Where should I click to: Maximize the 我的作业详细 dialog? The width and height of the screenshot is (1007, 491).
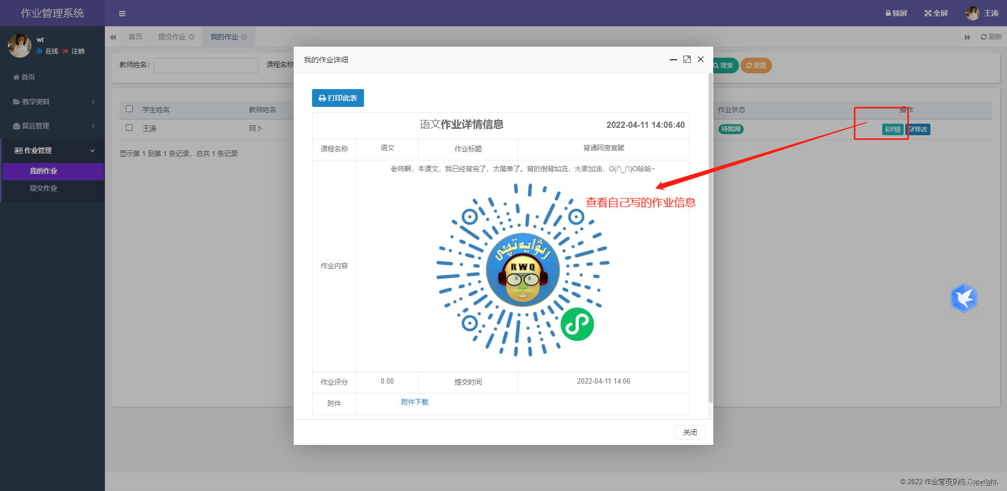tap(687, 60)
